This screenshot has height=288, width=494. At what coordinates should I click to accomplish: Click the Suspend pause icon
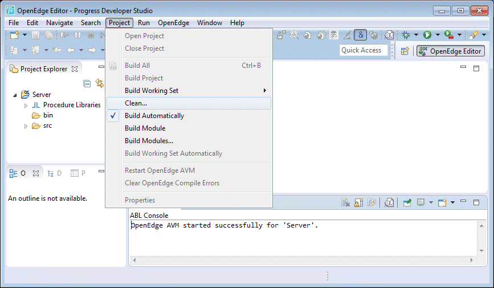(78, 35)
